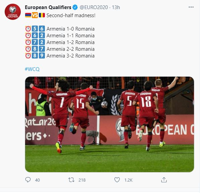Retweet using the arrows icon

click(71, 180)
